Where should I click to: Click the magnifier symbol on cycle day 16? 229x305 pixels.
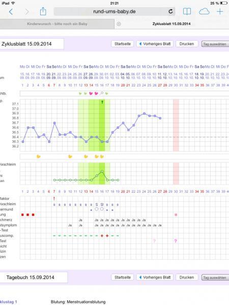click(x=102, y=94)
